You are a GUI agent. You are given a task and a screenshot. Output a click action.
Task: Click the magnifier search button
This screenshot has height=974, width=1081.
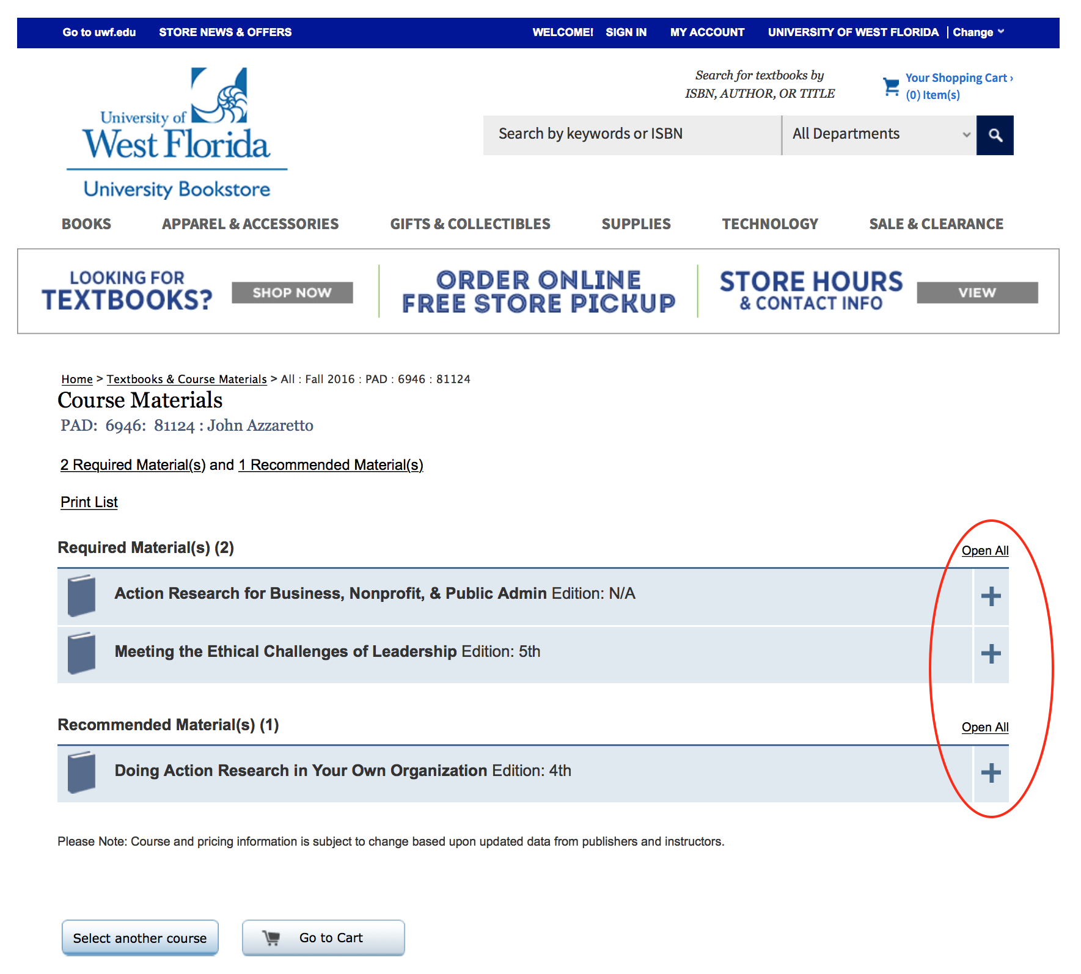[x=994, y=135]
